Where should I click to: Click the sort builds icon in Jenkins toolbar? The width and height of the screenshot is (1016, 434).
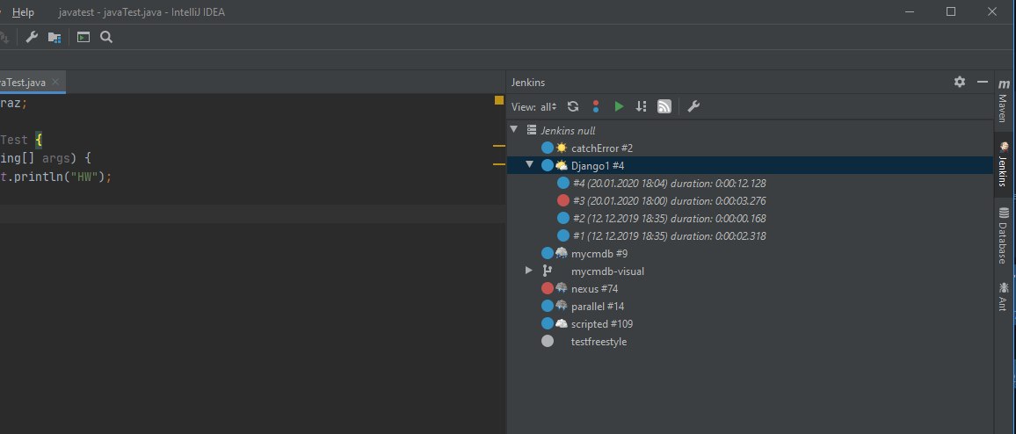pos(641,106)
